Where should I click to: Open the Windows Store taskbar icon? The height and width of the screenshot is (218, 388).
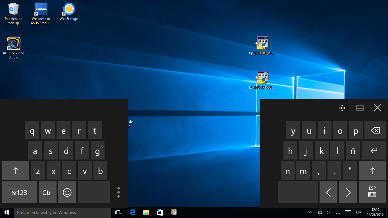pos(160,212)
